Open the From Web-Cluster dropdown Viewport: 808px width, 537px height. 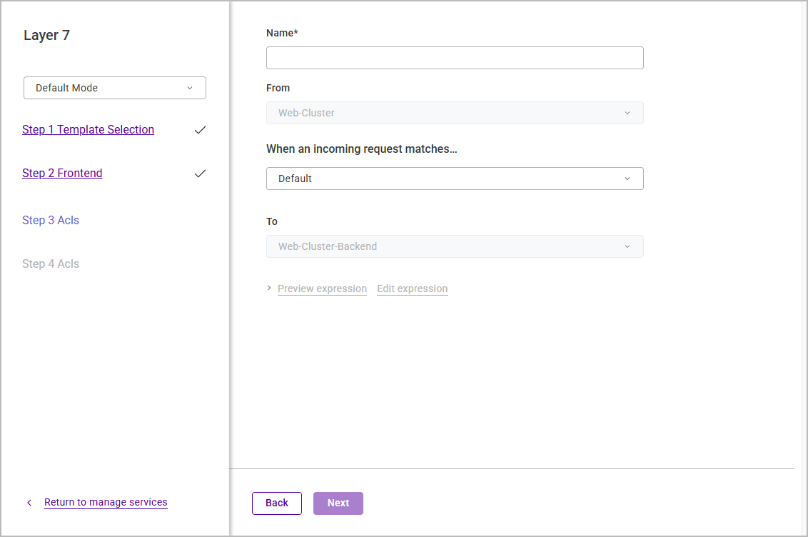click(455, 113)
